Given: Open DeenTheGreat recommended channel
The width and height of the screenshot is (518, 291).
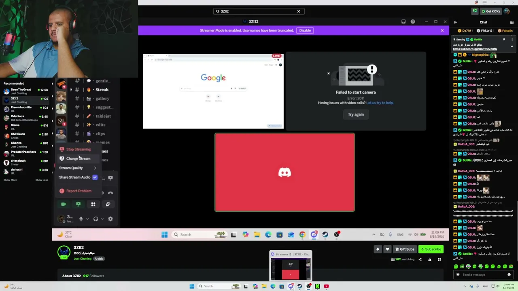Looking at the screenshot, I should coord(26,91).
